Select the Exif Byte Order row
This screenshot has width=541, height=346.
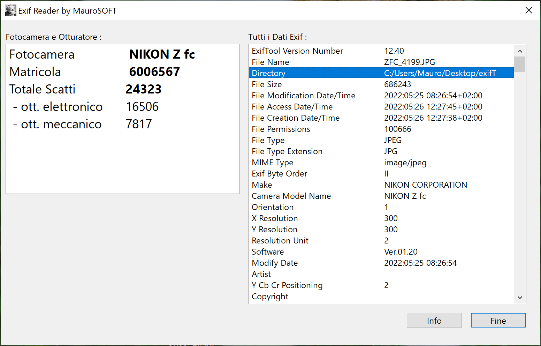(381, 174)
